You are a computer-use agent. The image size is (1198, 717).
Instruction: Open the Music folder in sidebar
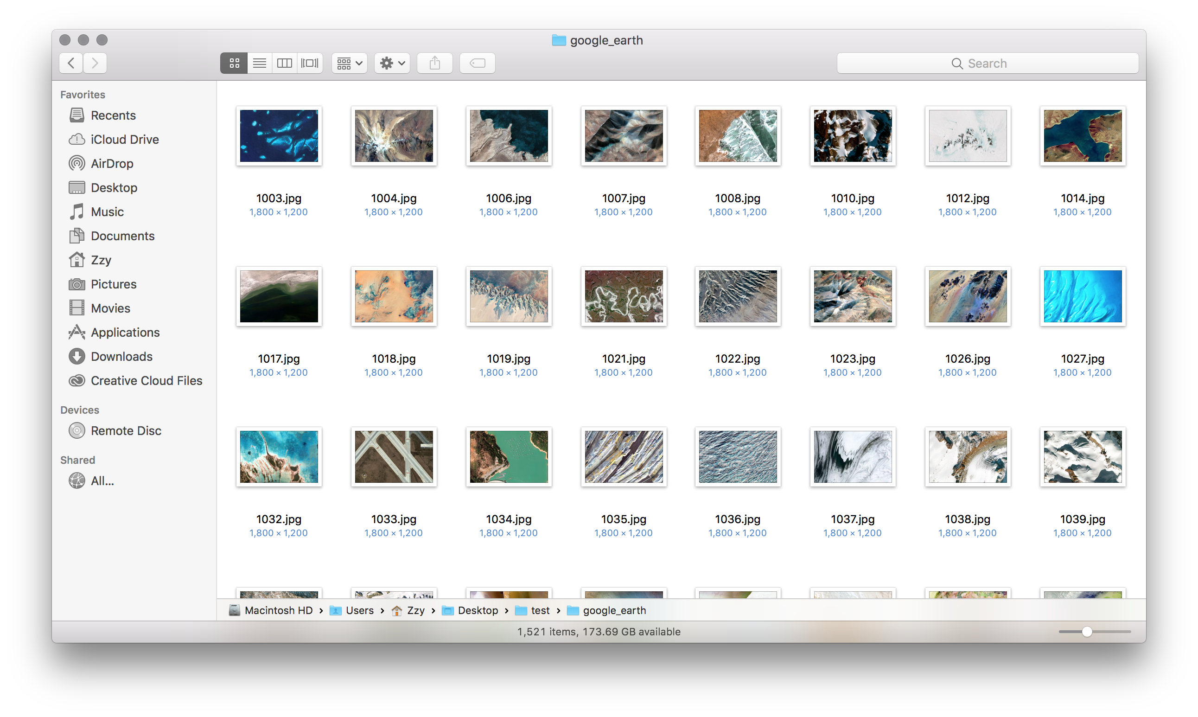click(96, 212)
